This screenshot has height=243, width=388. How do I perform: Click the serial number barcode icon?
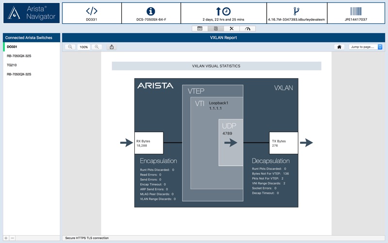[x=356, y=11]
